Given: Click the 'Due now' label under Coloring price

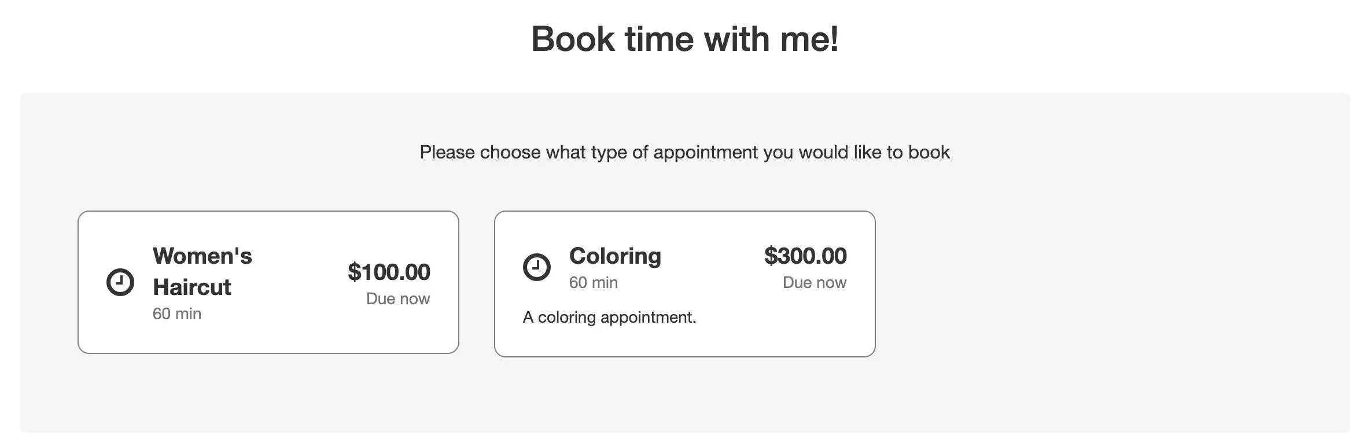Looking at the screenshot, I should tap(813, 282).
